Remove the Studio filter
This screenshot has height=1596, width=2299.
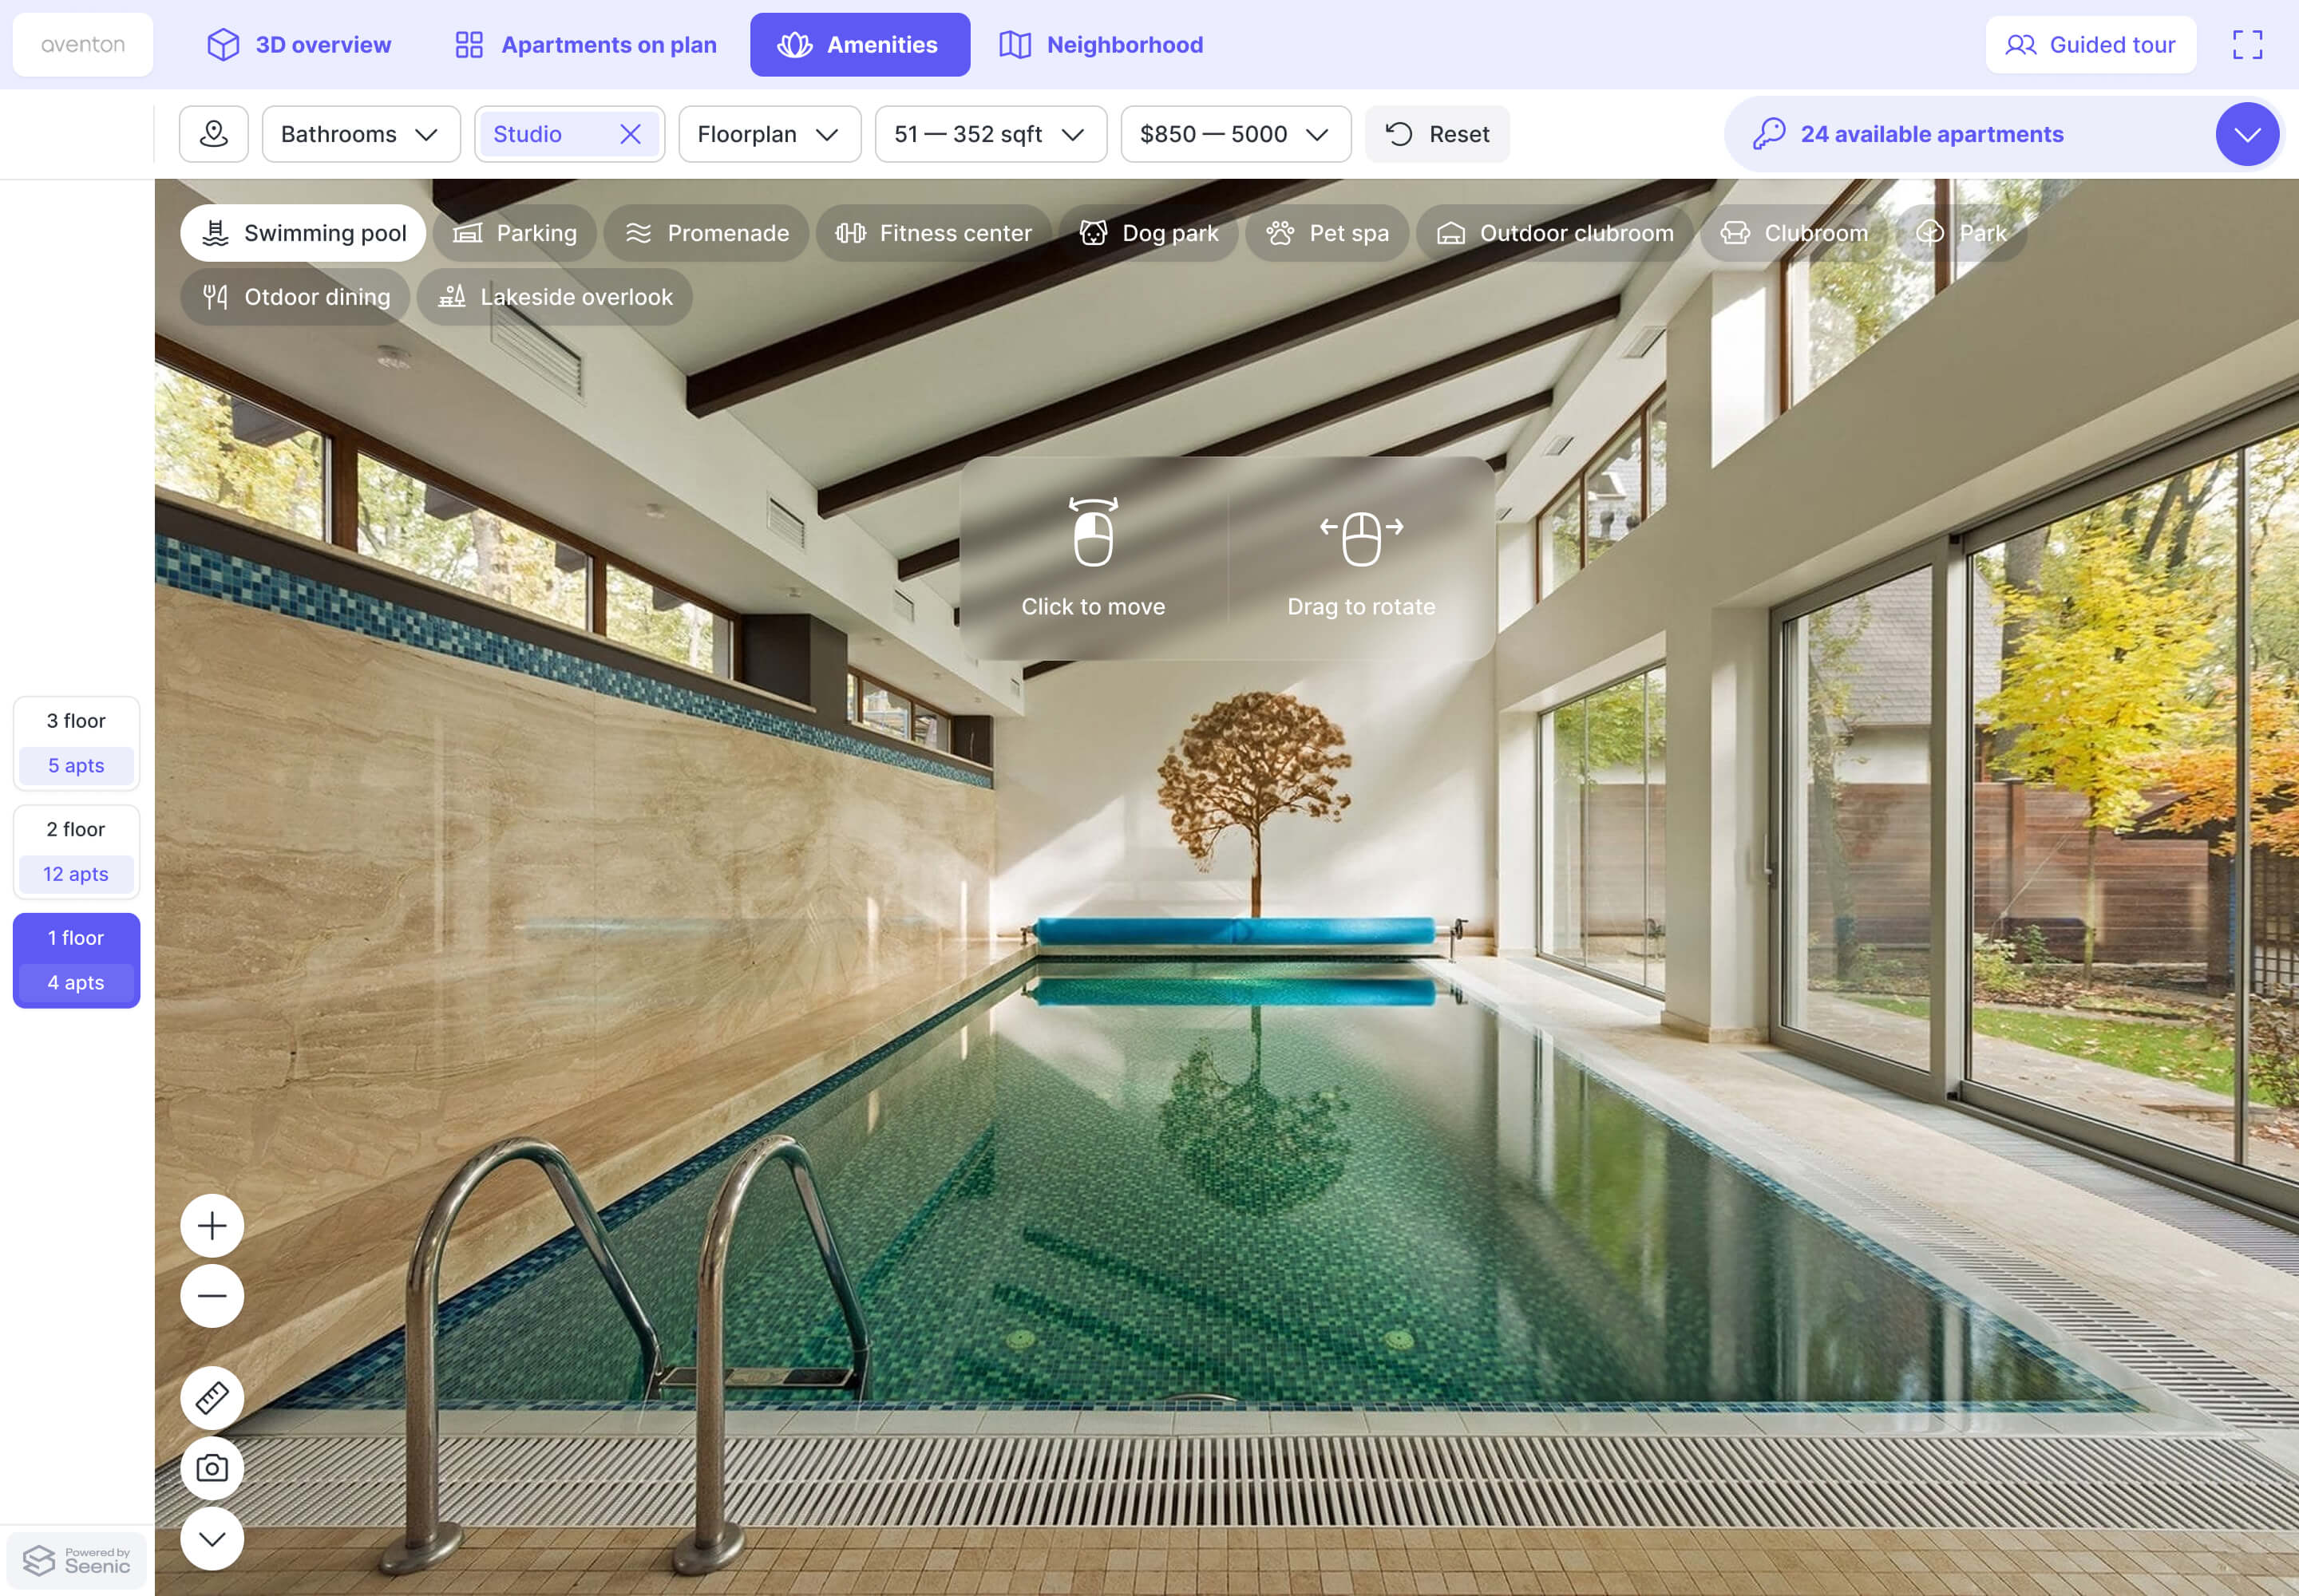[631, 134]
